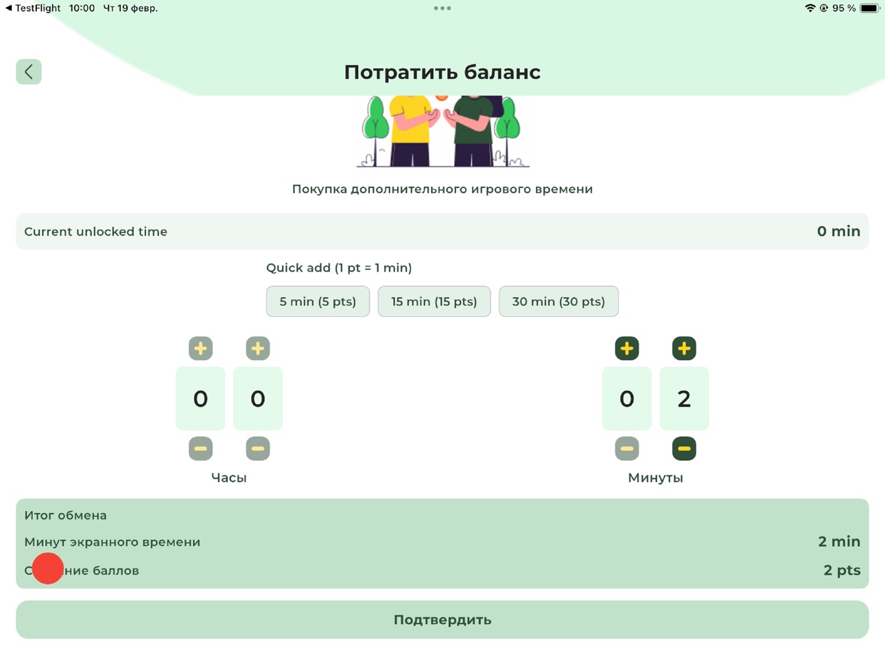Increase the hours tens digit
This screenshot has width=885, height=664.
coord(200,348)
